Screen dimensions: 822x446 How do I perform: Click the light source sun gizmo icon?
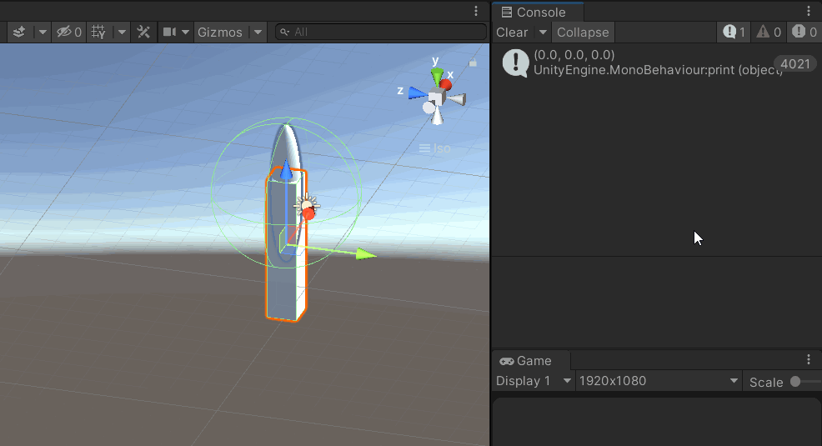(x=307, y=205)
